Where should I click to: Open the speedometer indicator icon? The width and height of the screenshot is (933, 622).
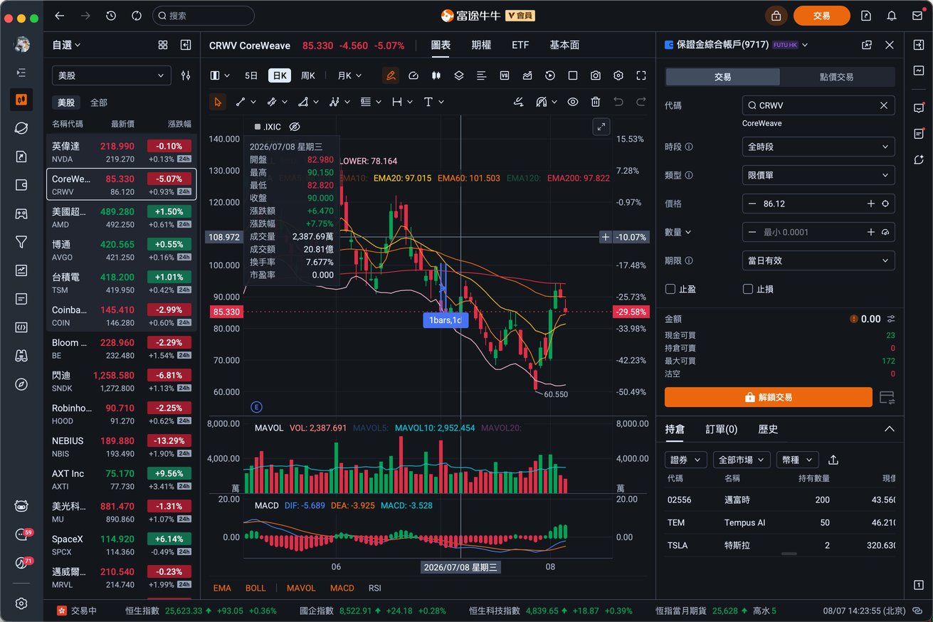click(x=413, y=75)
